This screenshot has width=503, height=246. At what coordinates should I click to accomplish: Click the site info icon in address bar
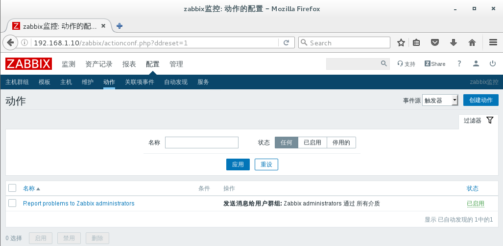tap(24, 42)
